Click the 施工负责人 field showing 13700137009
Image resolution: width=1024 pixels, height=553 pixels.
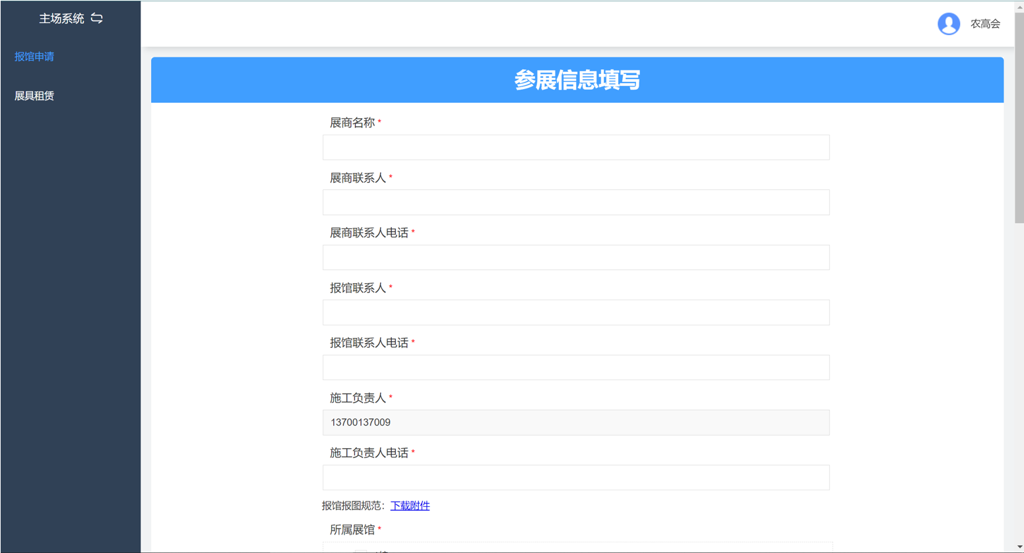576,422
